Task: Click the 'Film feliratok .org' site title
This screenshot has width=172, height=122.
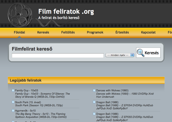Action: pos(66,11)
